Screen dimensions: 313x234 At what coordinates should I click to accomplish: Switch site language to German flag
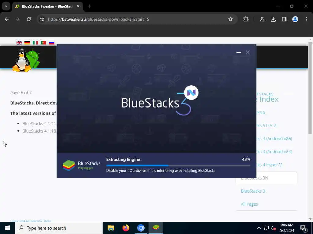[27, 43]
